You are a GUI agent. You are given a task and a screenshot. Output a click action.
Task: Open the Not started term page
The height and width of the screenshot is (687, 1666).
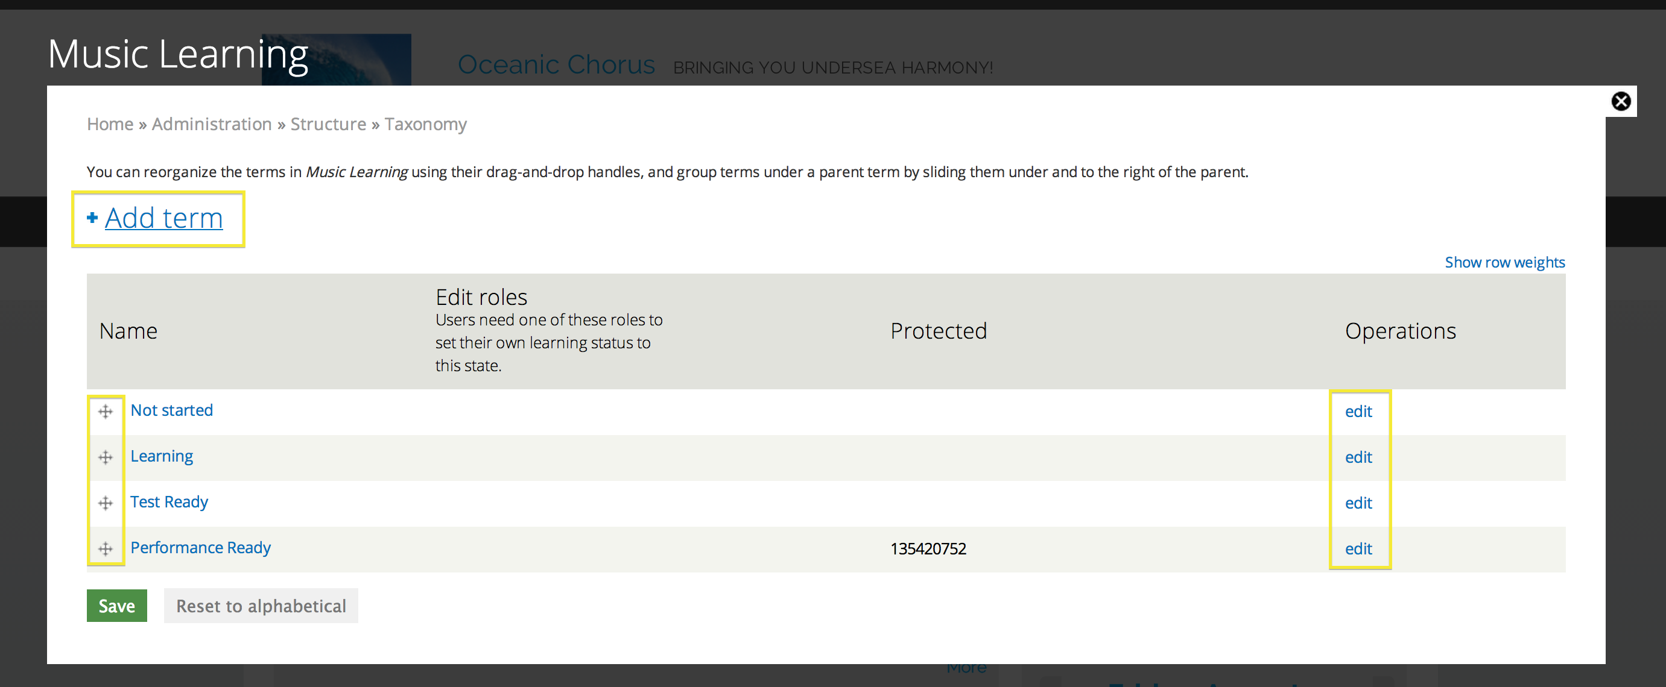click(x=171, y=410)
